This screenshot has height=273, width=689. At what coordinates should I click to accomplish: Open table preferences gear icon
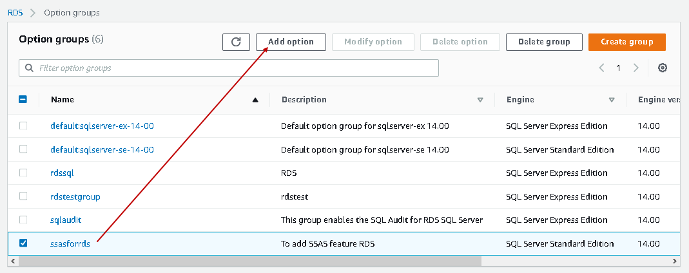662,68
